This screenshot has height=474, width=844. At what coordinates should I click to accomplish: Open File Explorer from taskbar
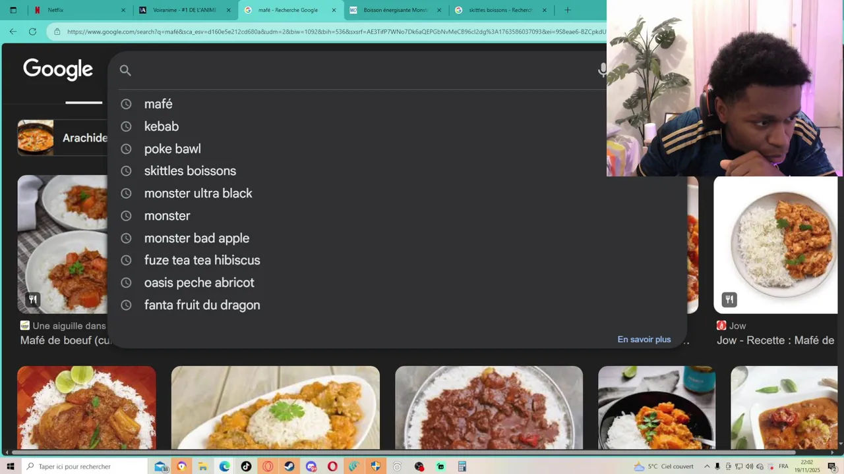coord(203,466)
